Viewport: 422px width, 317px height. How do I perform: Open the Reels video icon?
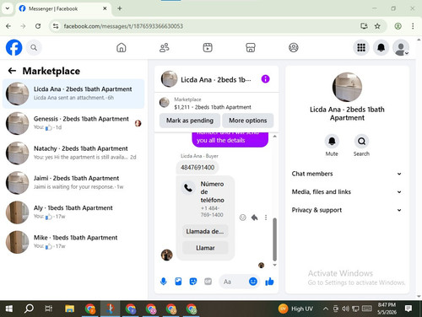208,47
